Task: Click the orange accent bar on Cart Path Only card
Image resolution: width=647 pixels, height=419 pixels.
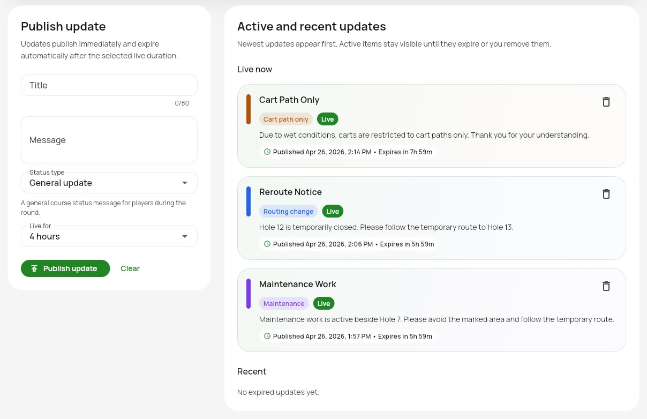Action: [249, 108]
